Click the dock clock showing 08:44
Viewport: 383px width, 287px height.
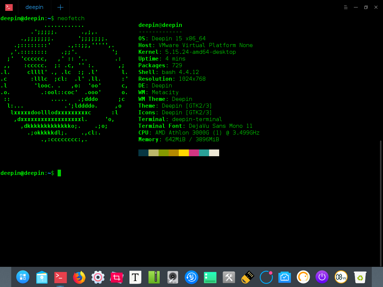pyautogui.click(x=341, y=277)
